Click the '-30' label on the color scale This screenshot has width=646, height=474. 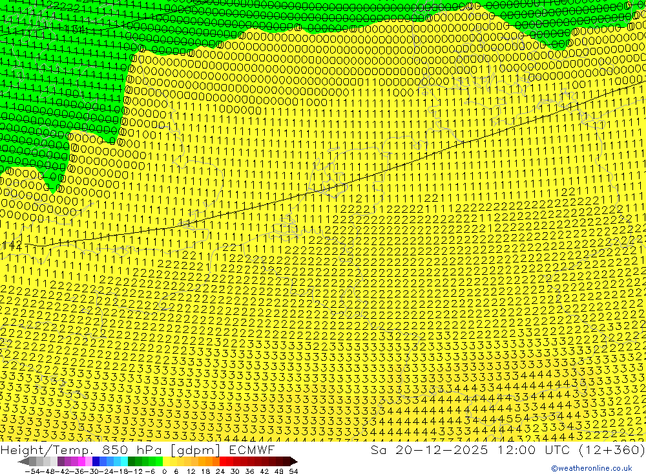(x=92, y=471)
